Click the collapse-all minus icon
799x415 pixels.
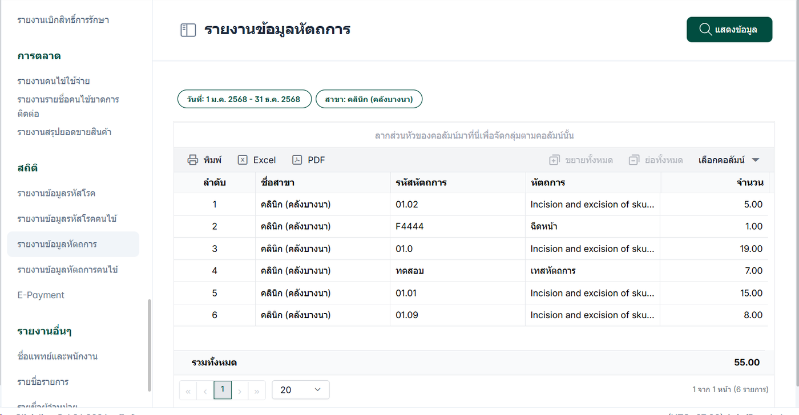(633, 160)
